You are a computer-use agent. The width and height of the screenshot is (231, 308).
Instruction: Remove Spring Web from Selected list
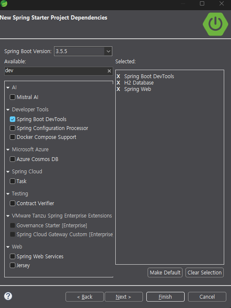[118, 89]
